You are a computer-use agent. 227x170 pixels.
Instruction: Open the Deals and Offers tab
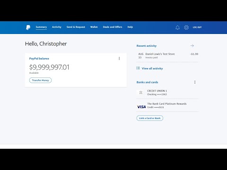[x=113, y=27]
